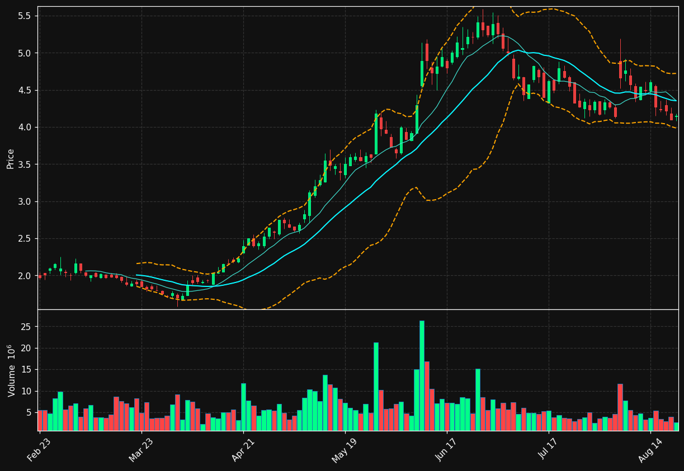Select the Volume 10⁶ axis title
The height and width of the screenshot is (471, 684).
click(x=11, y=370)
